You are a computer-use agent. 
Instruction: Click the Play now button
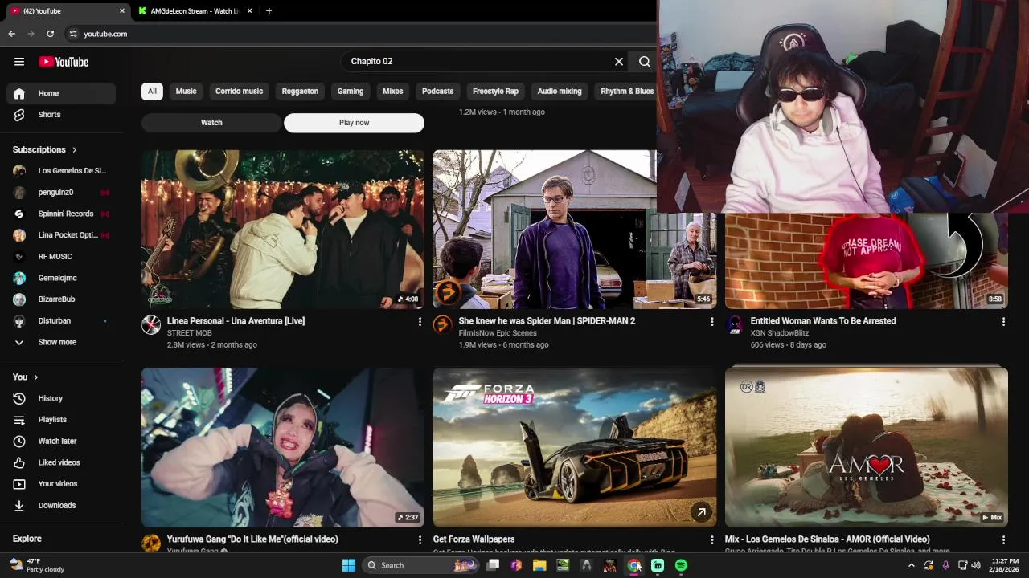coord(354,123)
